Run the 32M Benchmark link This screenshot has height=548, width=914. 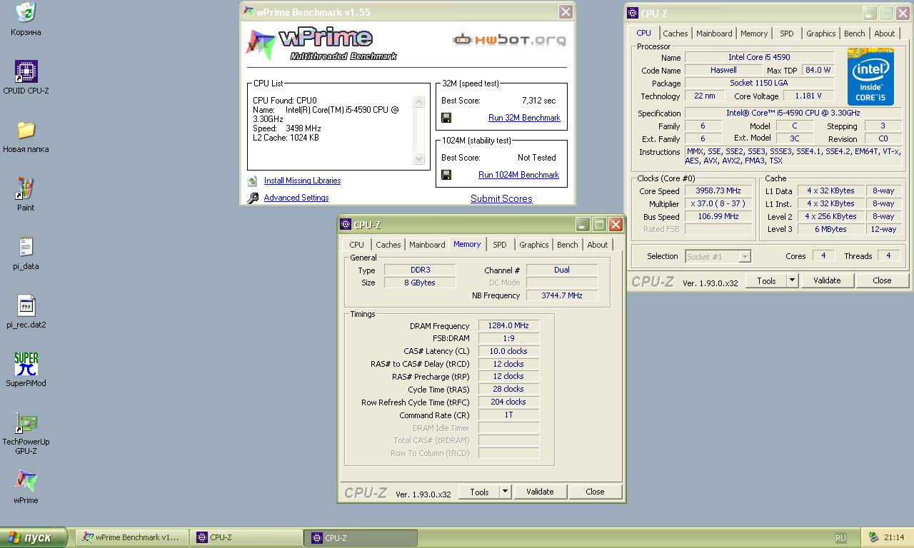pyautogui.click(x=524, y=118)
